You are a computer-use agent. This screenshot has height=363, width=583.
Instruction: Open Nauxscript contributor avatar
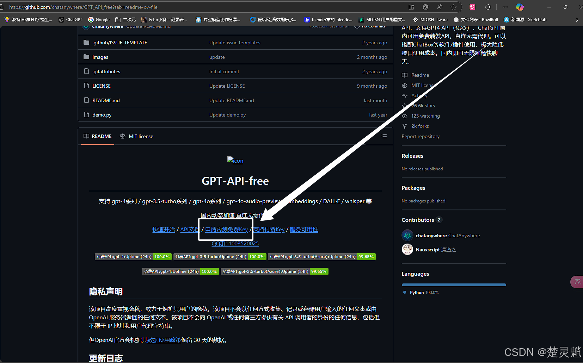[x=407, y=249]
